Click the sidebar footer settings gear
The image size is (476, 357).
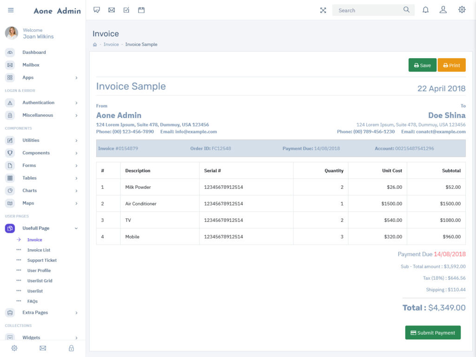click(x=14, y=348)
